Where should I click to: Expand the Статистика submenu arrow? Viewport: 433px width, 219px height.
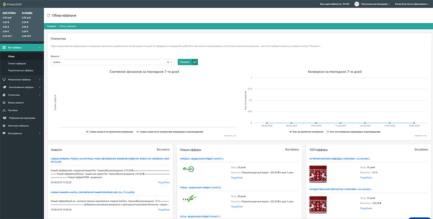click(40, 95)
